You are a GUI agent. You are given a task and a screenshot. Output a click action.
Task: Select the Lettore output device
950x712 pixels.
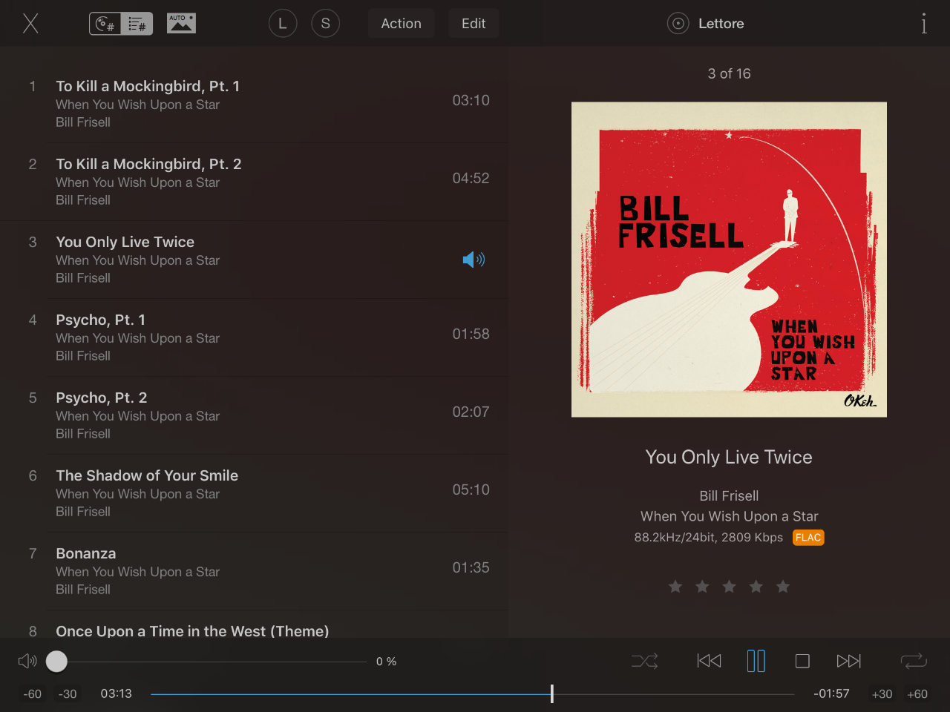click(x=706, y=24)
